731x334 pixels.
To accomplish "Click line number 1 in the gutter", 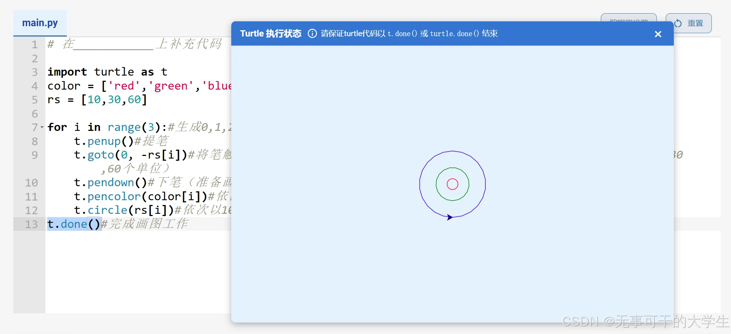I will [34, 44].
